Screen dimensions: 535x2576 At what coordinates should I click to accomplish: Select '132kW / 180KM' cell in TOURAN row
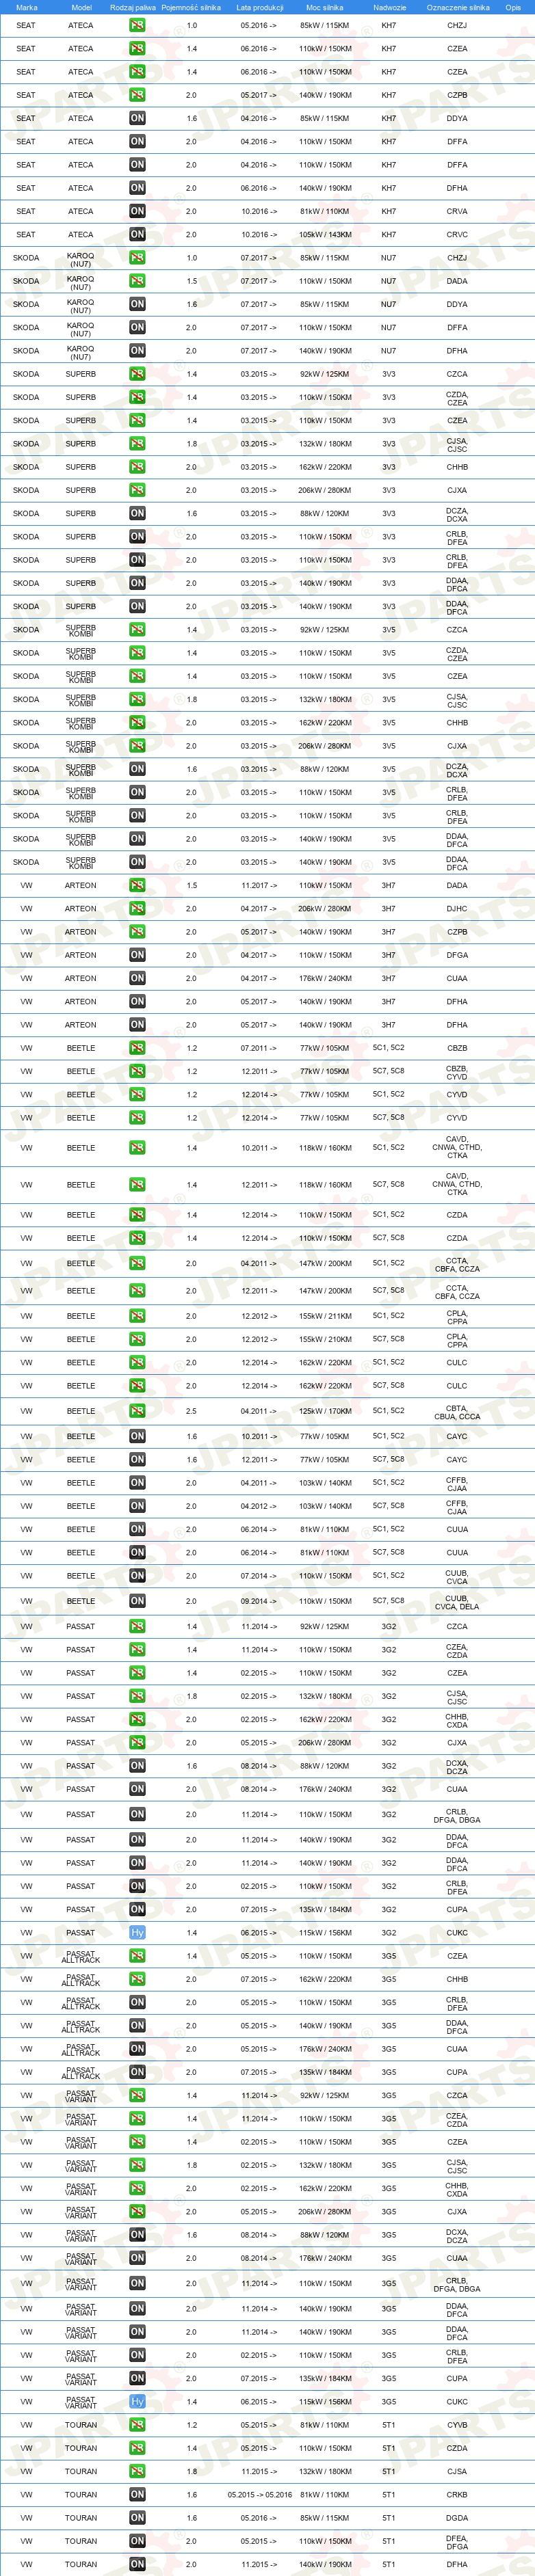tap(325, 2472)
